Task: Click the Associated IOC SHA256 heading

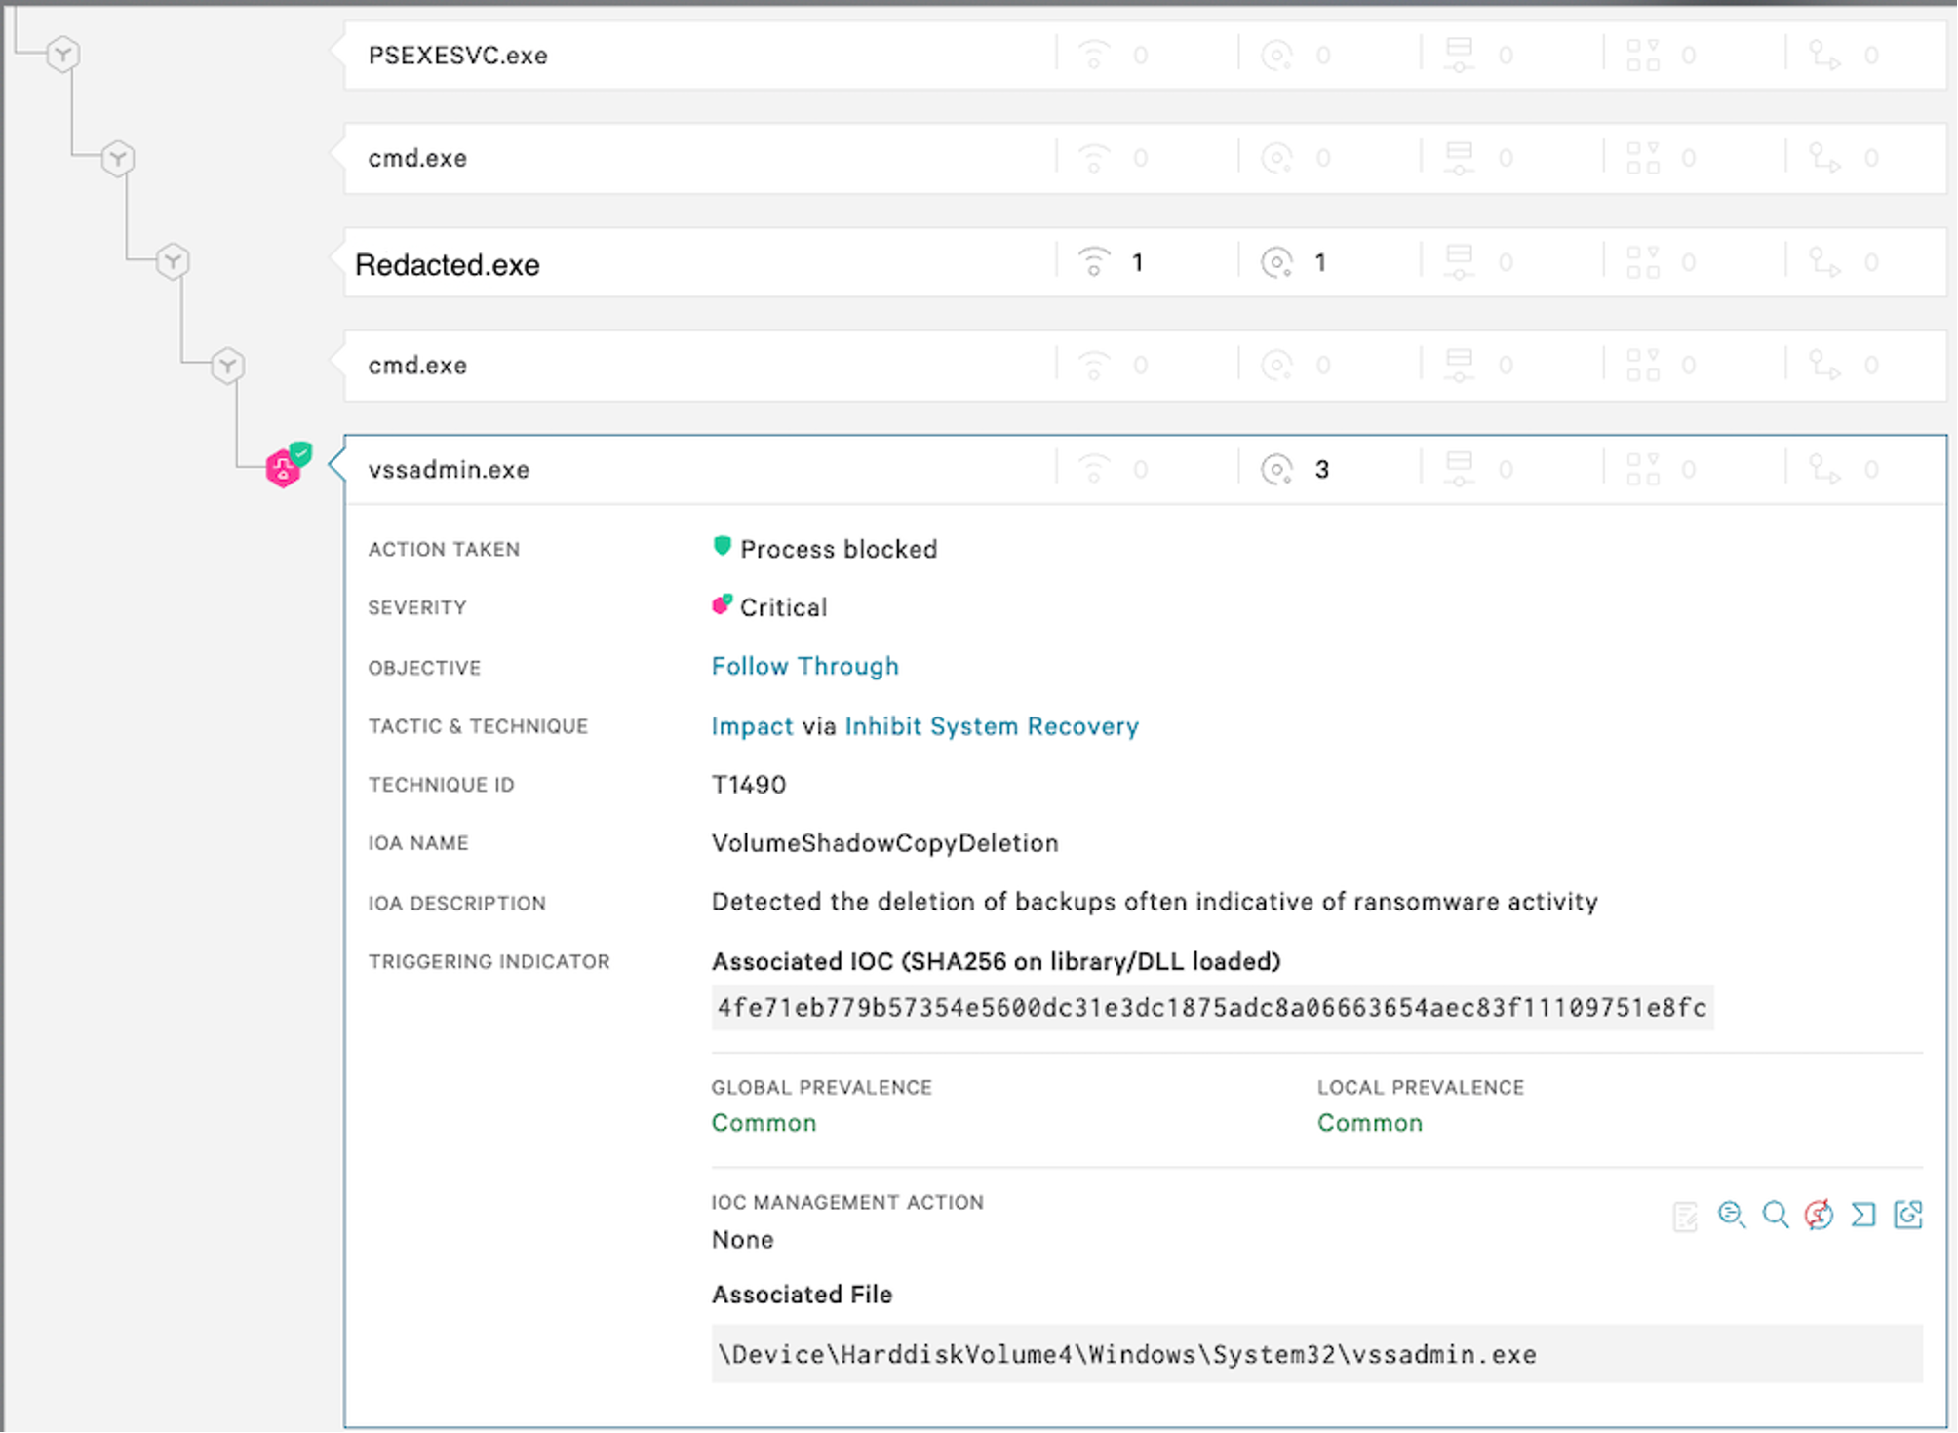Action: (x=996, y=962)
